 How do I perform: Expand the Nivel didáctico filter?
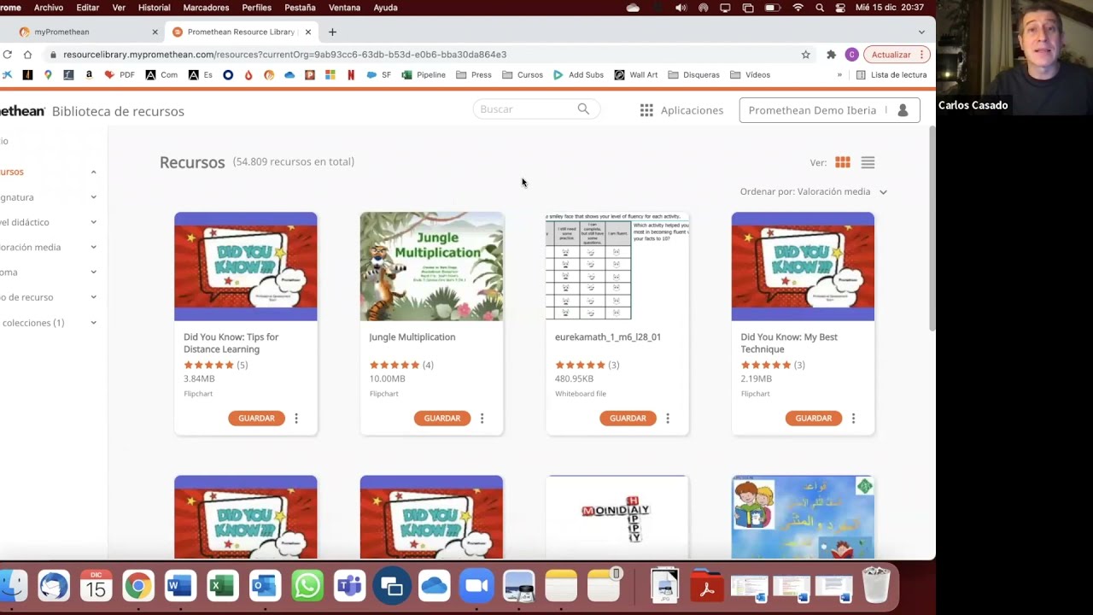pyautogui.click(x=93, y=222)
